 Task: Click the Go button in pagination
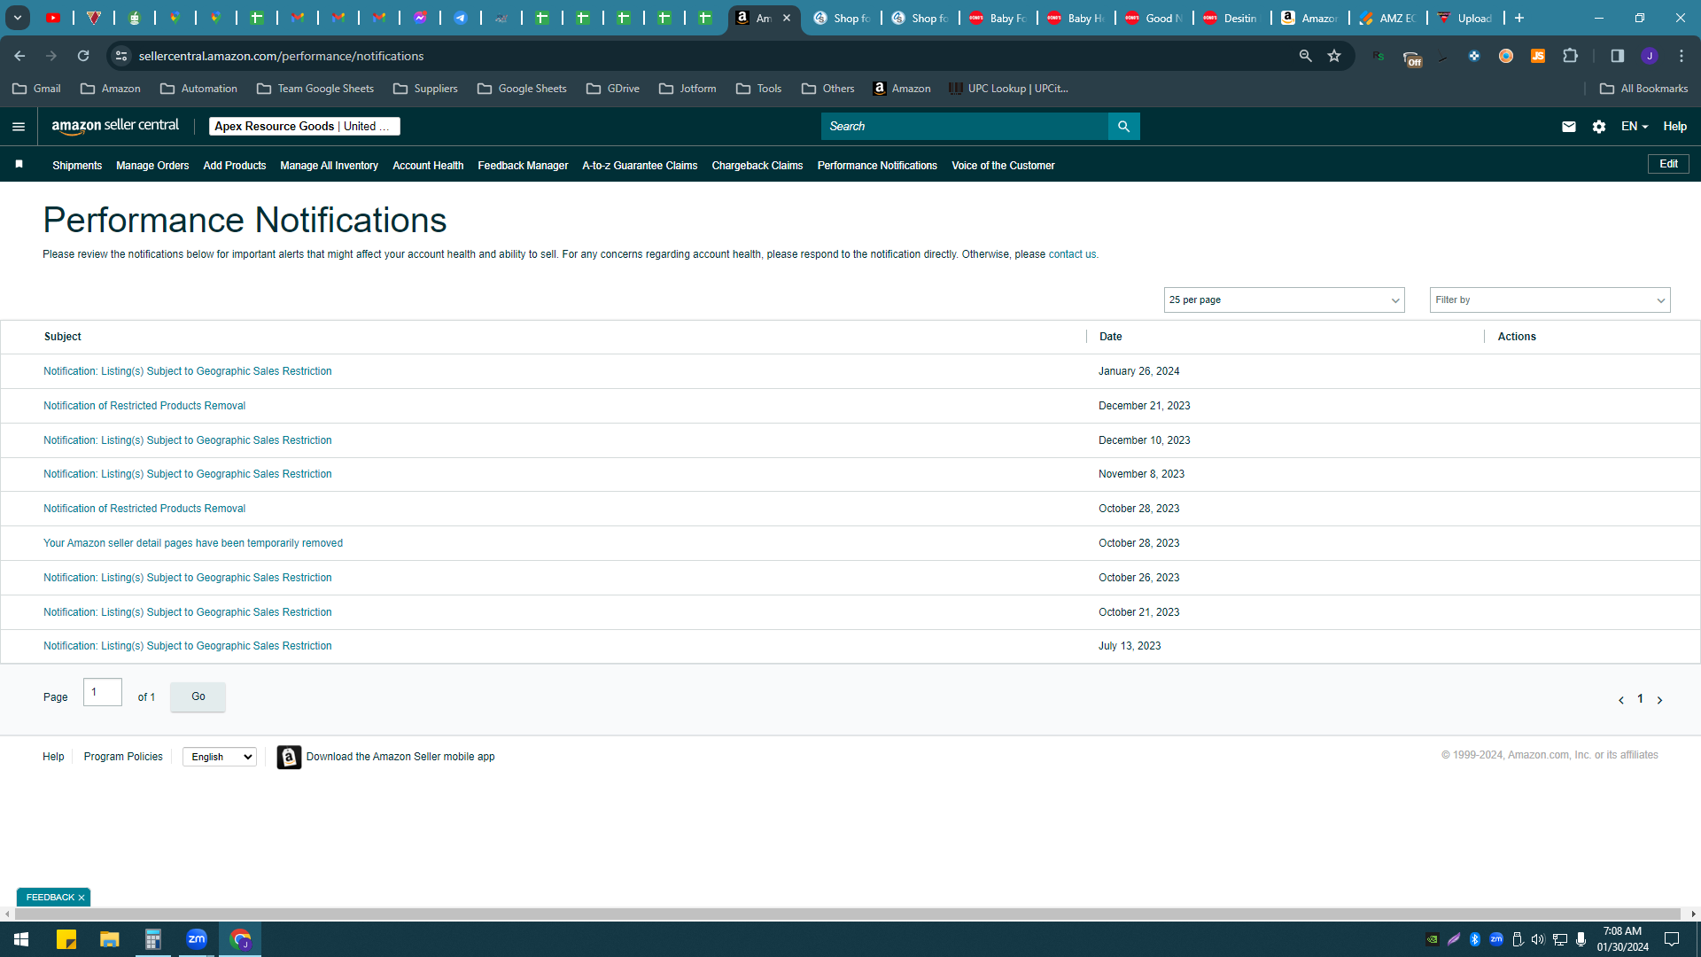click(198, 696)
